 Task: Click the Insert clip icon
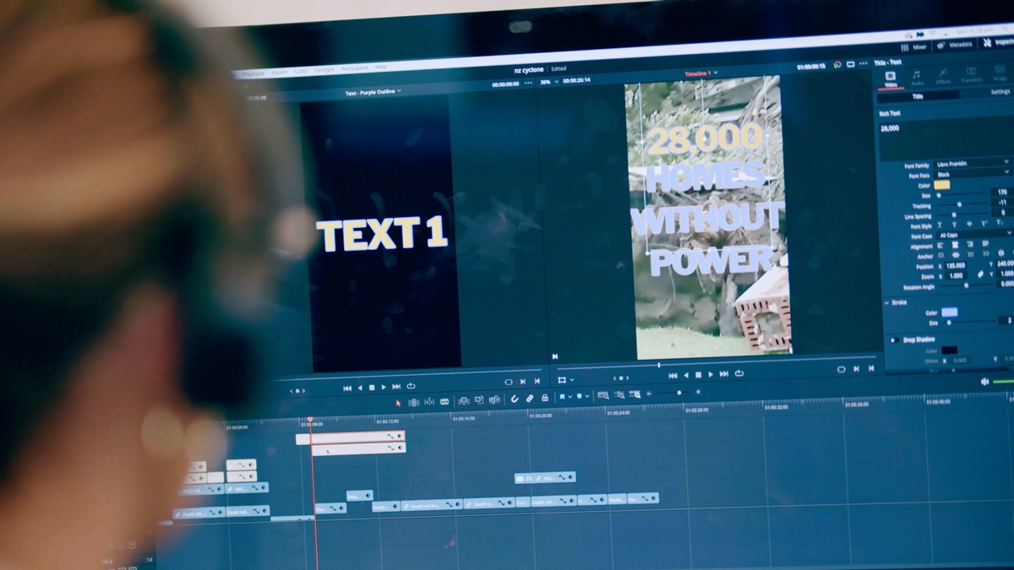pyautogui.click(x=463, y=401)
